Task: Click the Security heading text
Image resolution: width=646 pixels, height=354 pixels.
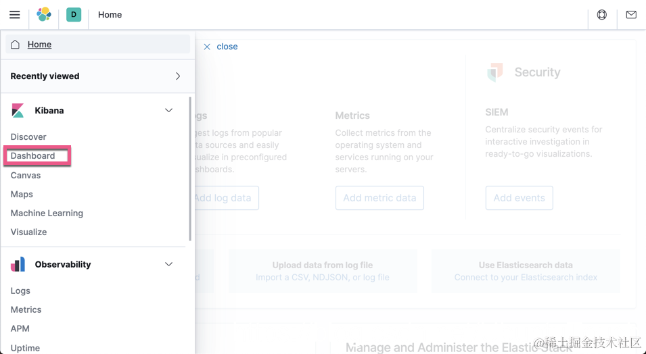Action: coord(538,72)
